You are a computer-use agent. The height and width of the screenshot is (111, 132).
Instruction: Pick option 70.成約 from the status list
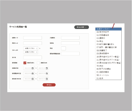108,66
